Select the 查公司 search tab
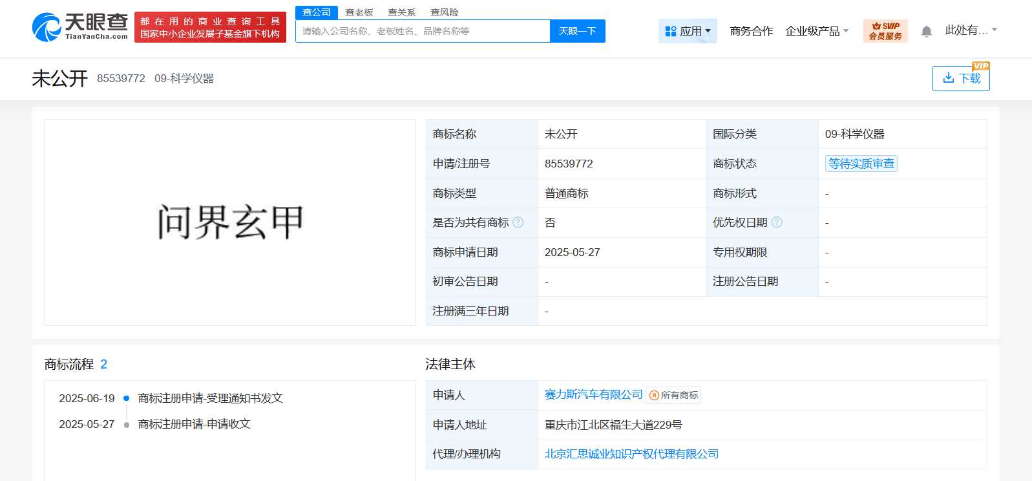Screen dimensions: 1032x481 coord(317,12)
